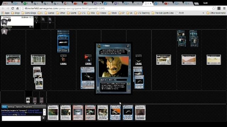The height and width of the screenshot is (127, 227).
Task: Select the gray starship red-bordered hand card
Action: pyautogui.click(x=78, y=113)
